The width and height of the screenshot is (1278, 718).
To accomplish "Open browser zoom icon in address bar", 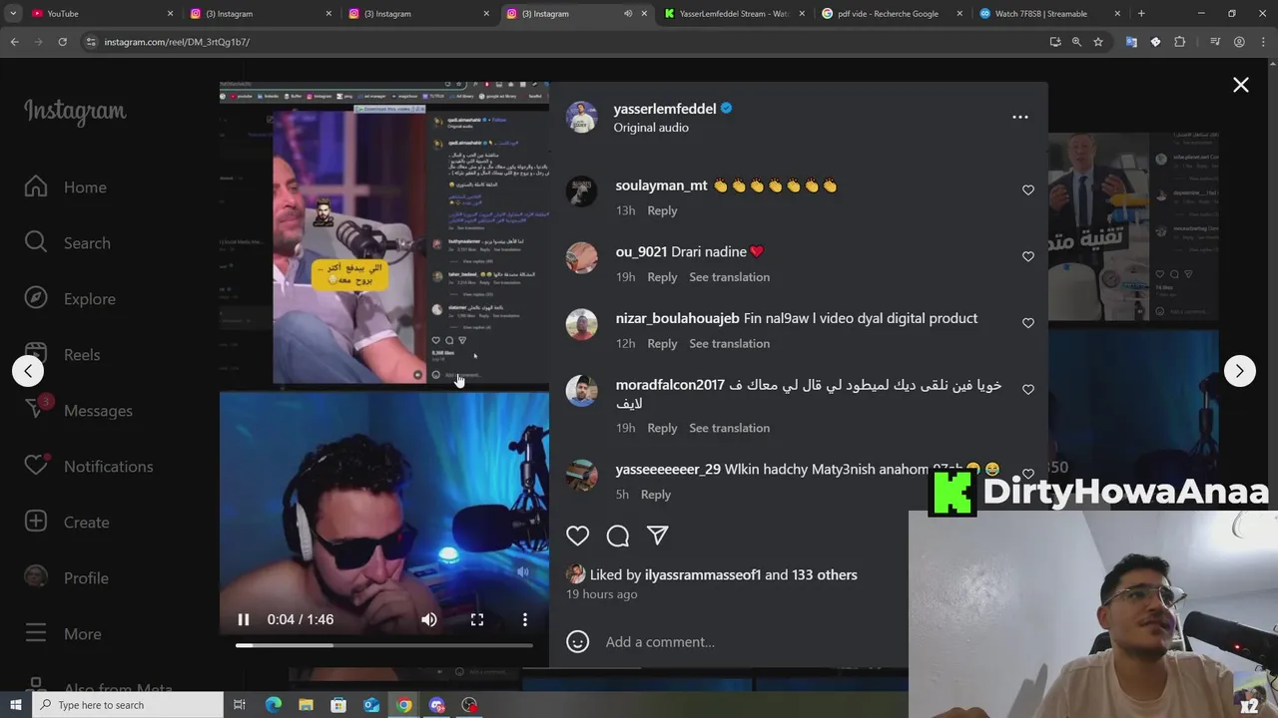I will point(1076,42).
